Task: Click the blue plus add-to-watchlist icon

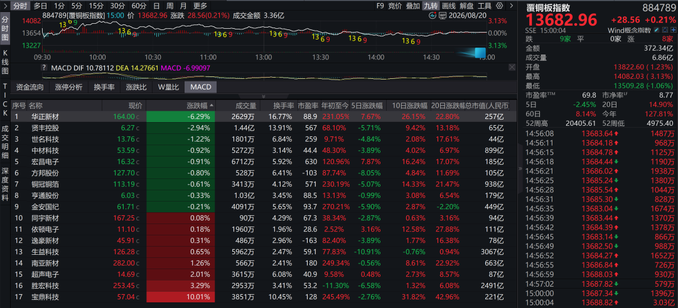Action: [x=672, y=30]
